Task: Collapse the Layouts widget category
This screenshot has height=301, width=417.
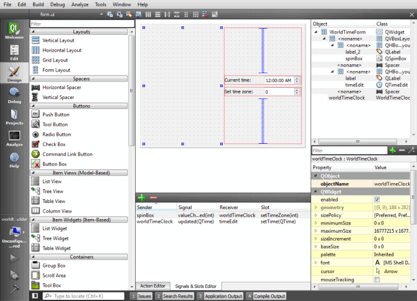Action: [x=81, y=32]
